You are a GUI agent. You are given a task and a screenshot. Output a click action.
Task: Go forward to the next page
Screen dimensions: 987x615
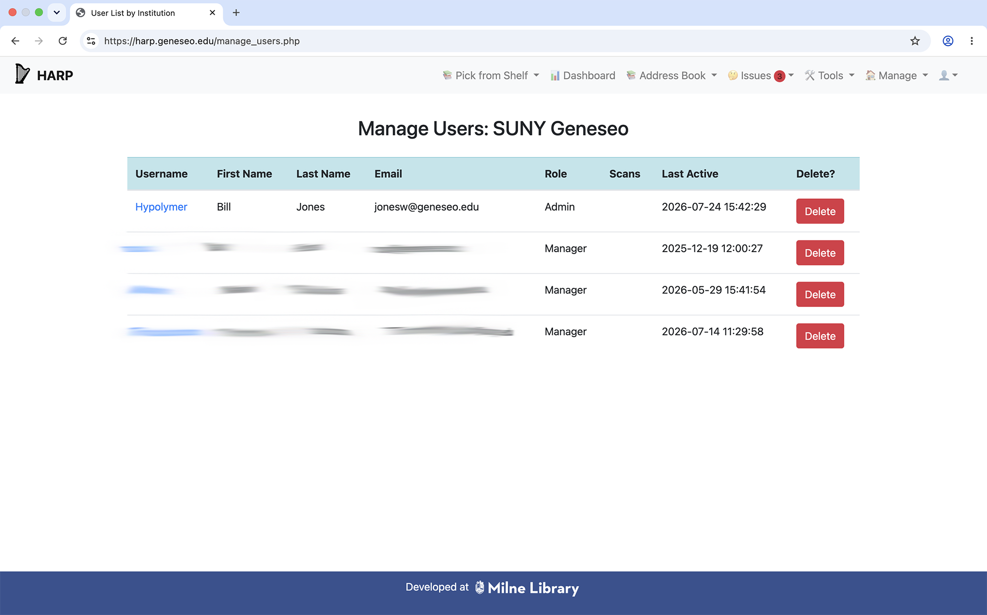pyautogui.click(x=38, y=41)
